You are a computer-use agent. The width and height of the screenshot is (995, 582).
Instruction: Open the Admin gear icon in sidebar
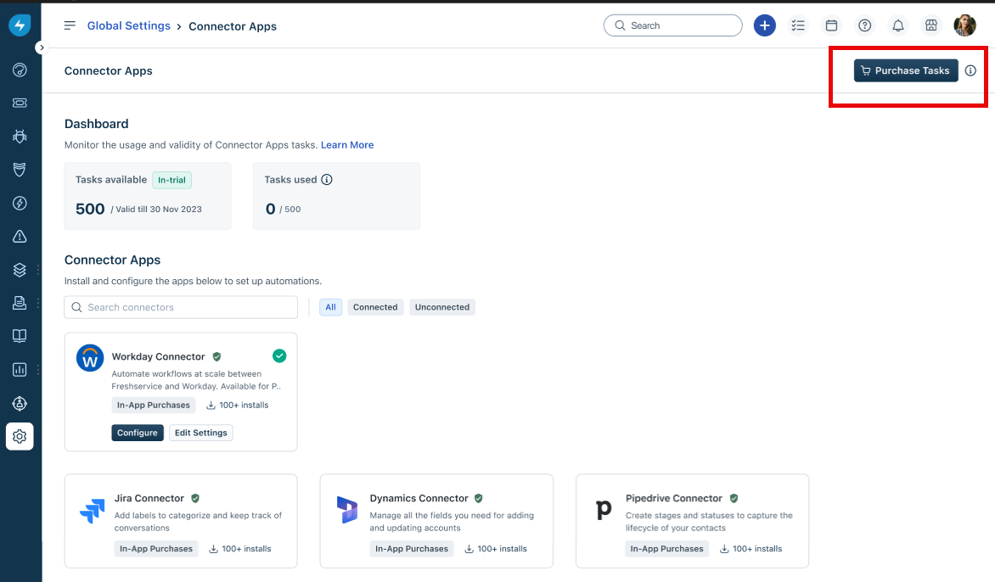[20, 436]
